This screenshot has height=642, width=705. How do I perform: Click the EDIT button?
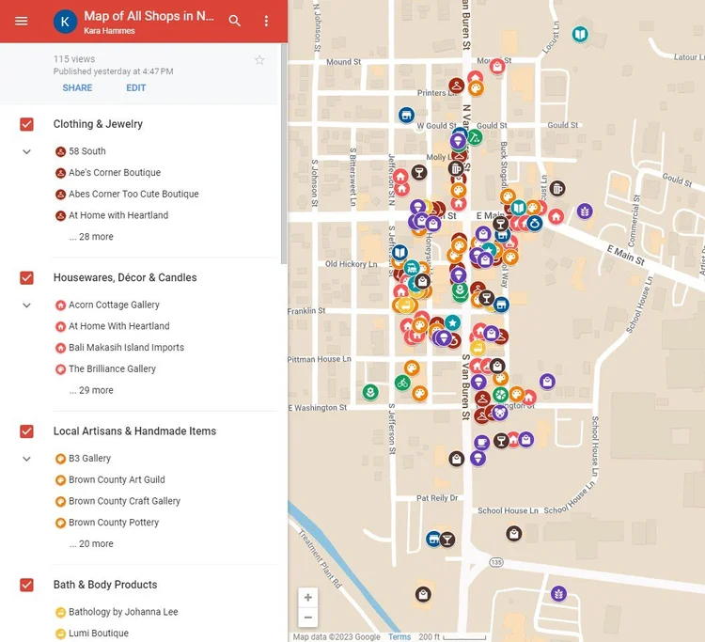[x=135, y=88]
